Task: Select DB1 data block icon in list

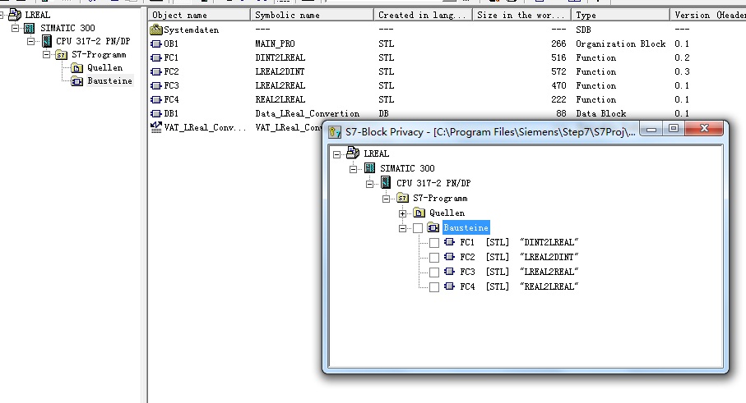Action: tap(156, 114)
